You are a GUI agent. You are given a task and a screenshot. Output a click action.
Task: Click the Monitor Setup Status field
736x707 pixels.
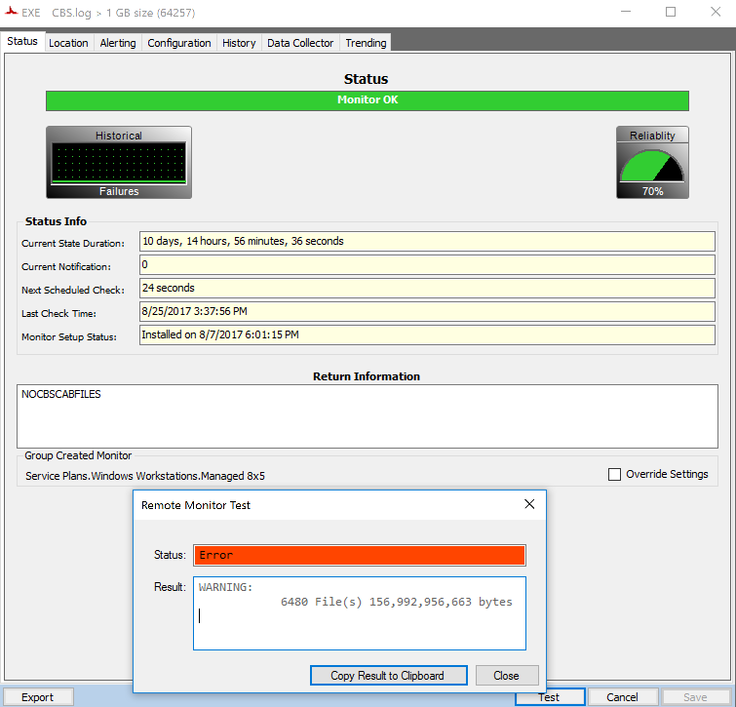427,335
